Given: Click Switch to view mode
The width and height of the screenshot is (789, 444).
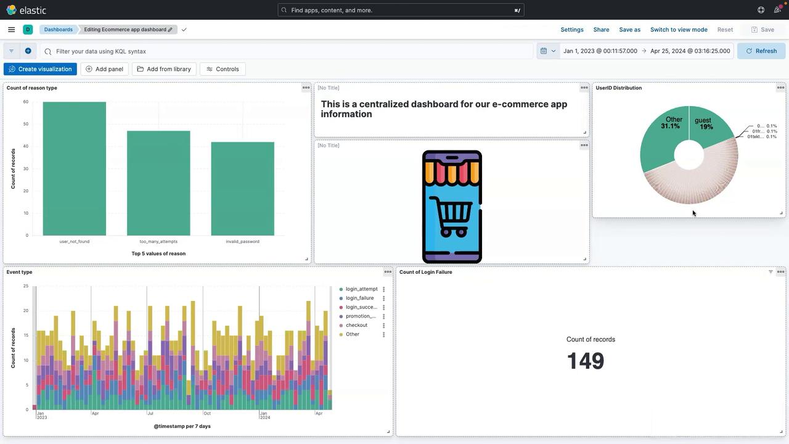Looking at the screenshot, I should [x=679, y=30].
